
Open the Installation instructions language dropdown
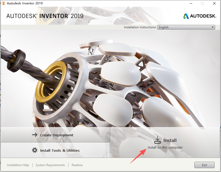click(186, 27)
